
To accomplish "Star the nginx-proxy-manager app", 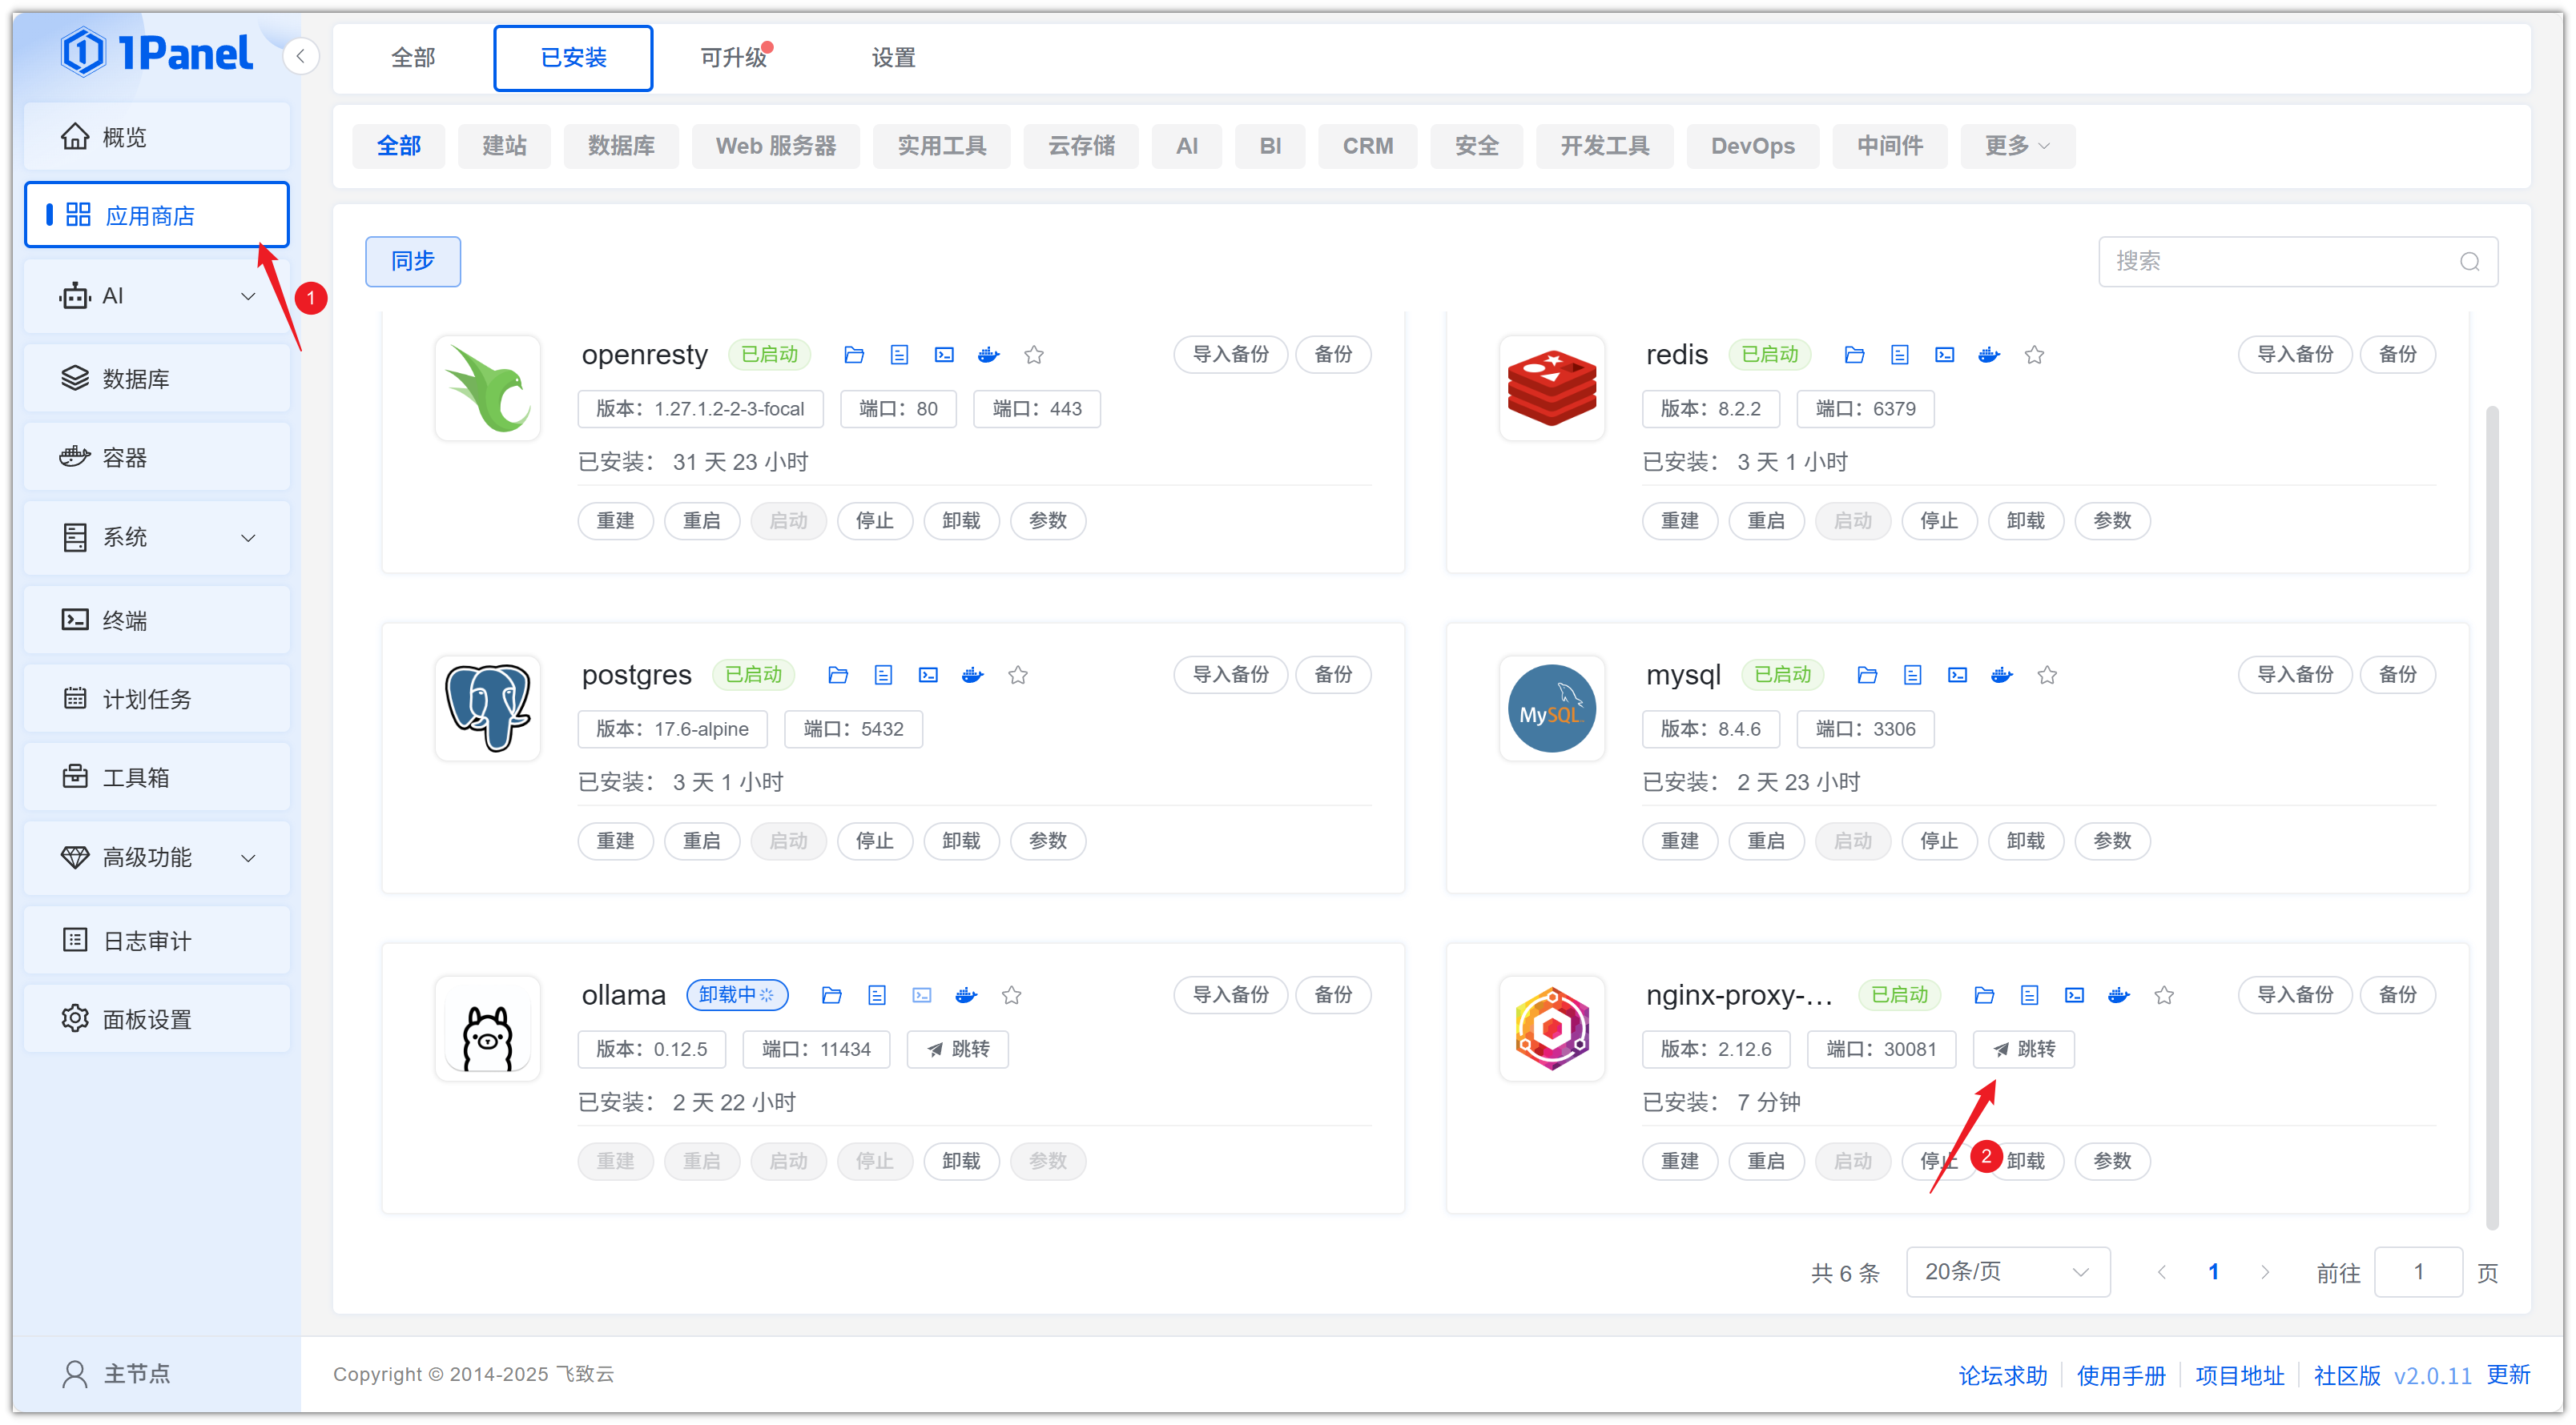I will (2164, 995).
